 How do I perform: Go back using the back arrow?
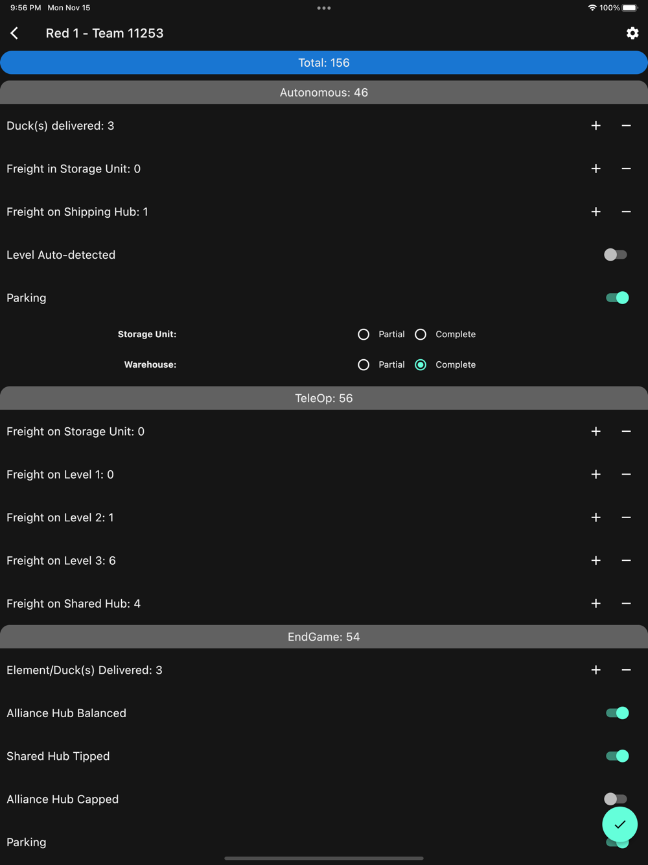(x=14, y=33)
